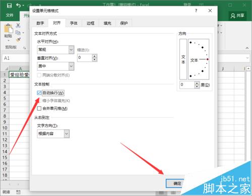Increase the orientation degrees with up arrow
This screenshot has height=196, width=252.
point(197,83)
